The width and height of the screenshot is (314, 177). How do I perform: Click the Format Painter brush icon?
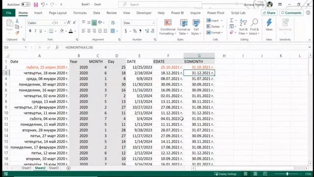pyautogui.click(x=17, y=33)
